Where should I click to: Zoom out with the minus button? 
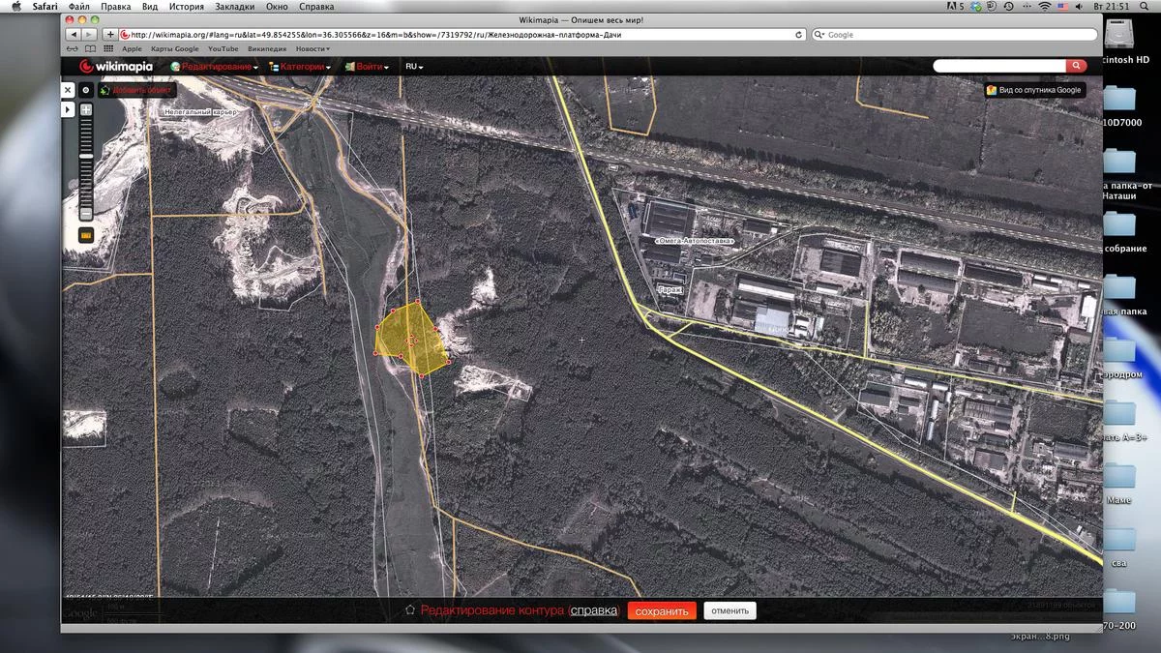[86, 214]
